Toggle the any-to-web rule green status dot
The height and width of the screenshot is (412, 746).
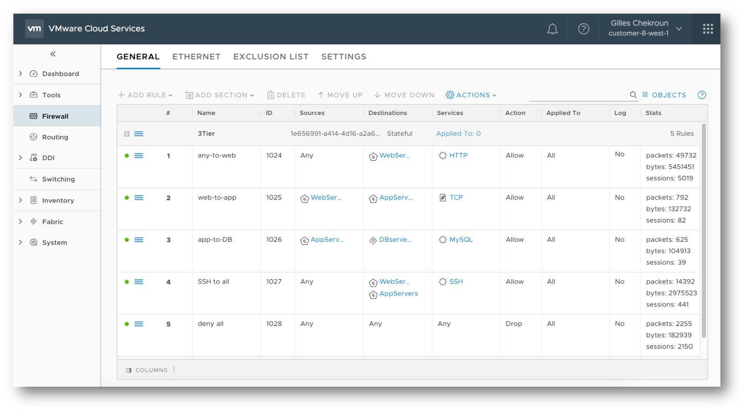point(127,156)
